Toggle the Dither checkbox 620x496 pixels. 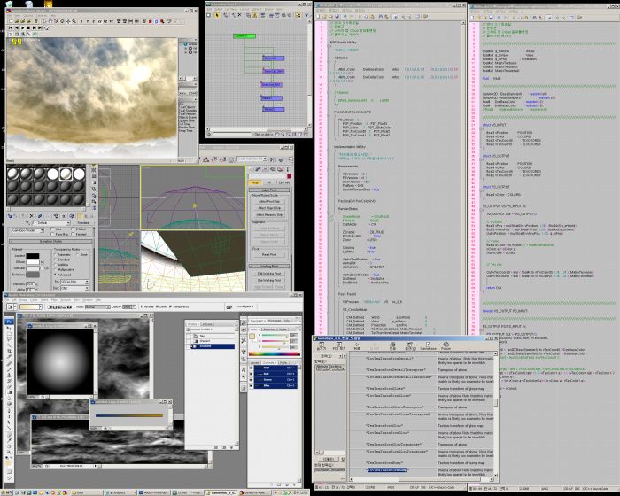click(x=157, y=306)
